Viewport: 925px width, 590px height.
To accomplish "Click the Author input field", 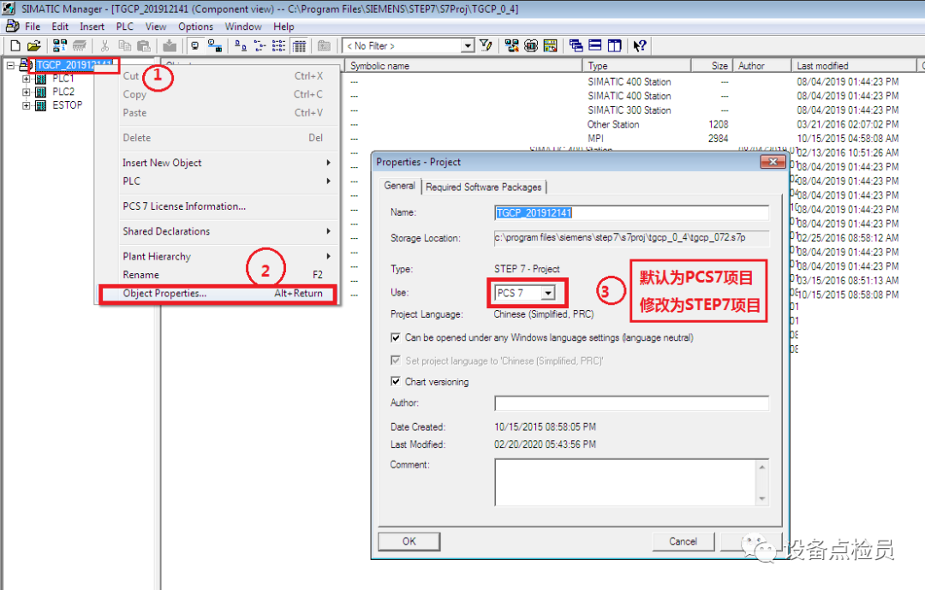I will (631, 403).
